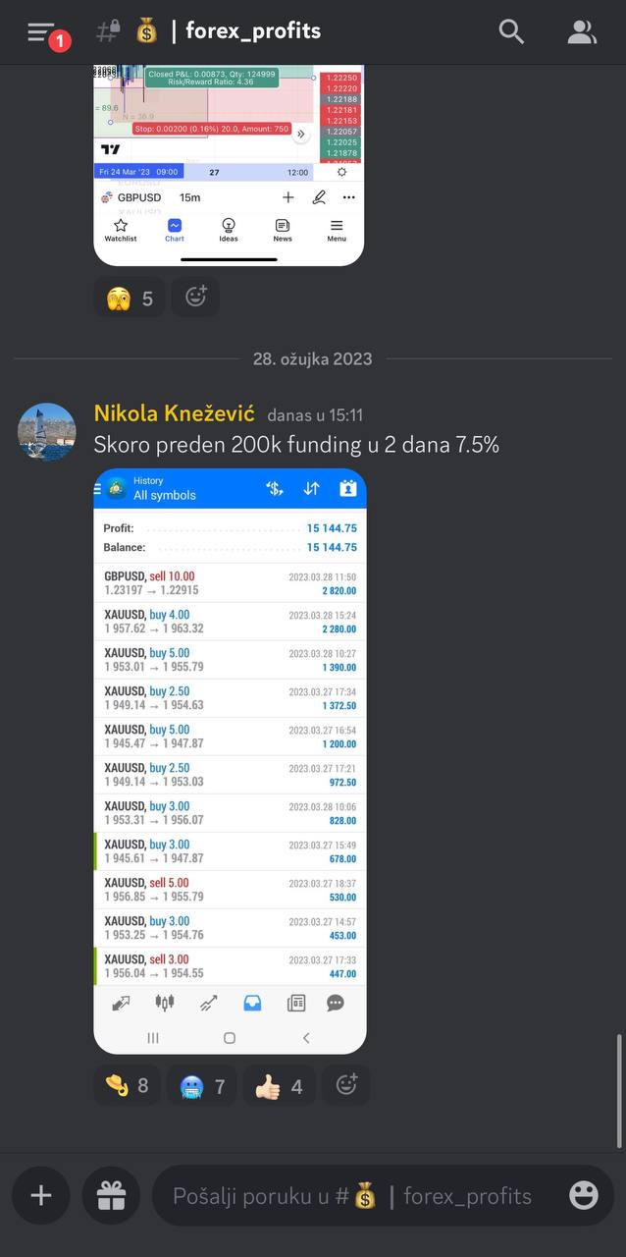626x1257 pixels.
Task: Toggle the peeking face reaction with 5
Action: click(x=130, y=298)
